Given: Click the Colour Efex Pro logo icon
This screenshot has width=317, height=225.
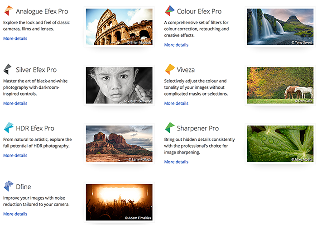Looking at the screenshot, I should click(170, 11).
